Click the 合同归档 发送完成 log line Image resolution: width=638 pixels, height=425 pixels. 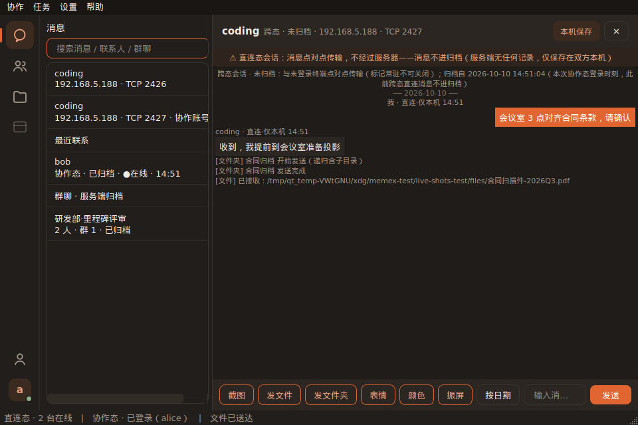(261, 171)
